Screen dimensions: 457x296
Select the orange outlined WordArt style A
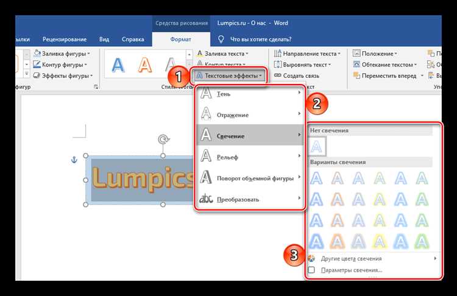point(145,65)
